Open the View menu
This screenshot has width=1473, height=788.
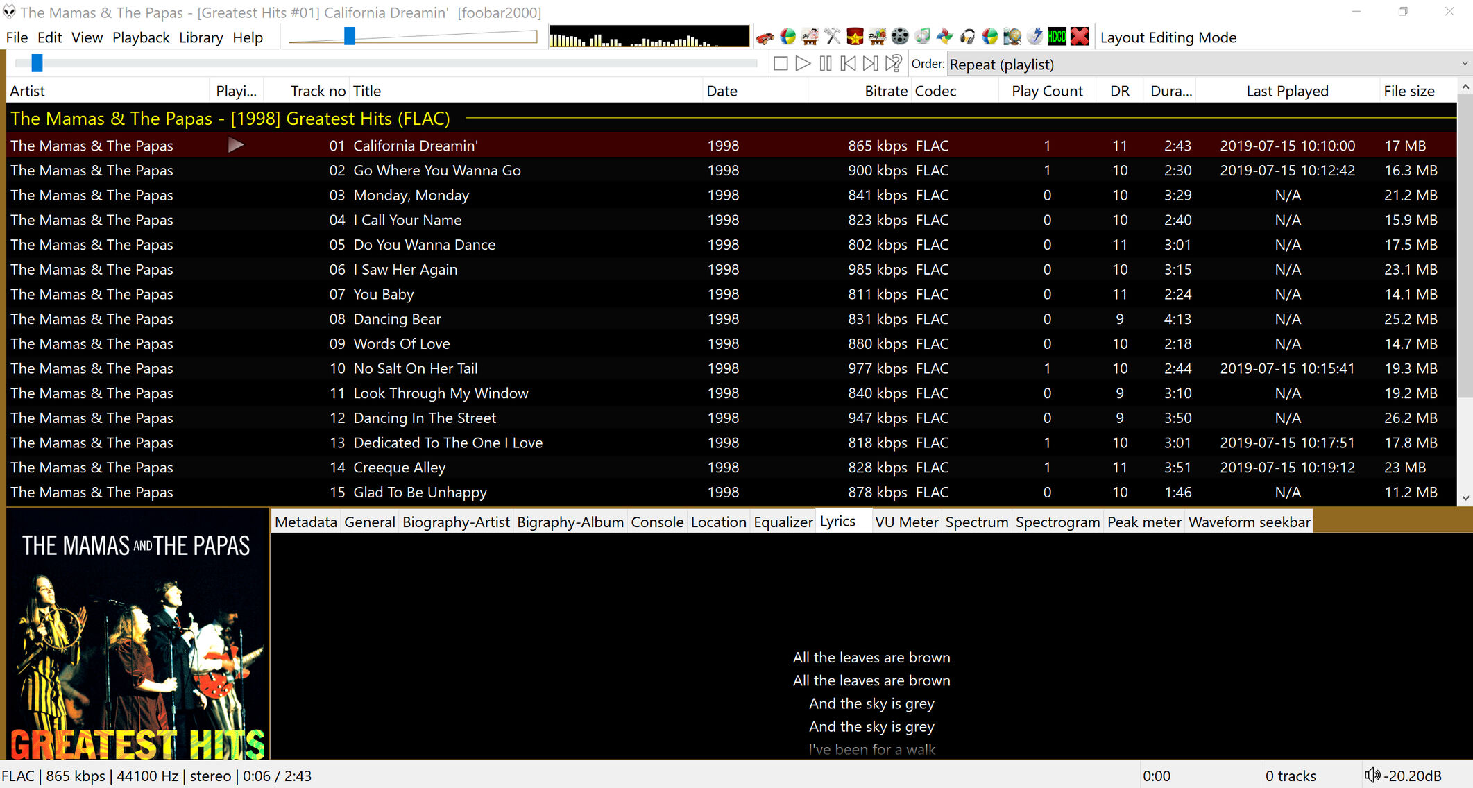click(87, 37)
